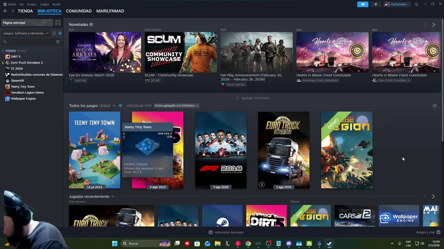Click Agregar estantería
The height and width of the screenshot is (249, 444).
coord(252,98)
